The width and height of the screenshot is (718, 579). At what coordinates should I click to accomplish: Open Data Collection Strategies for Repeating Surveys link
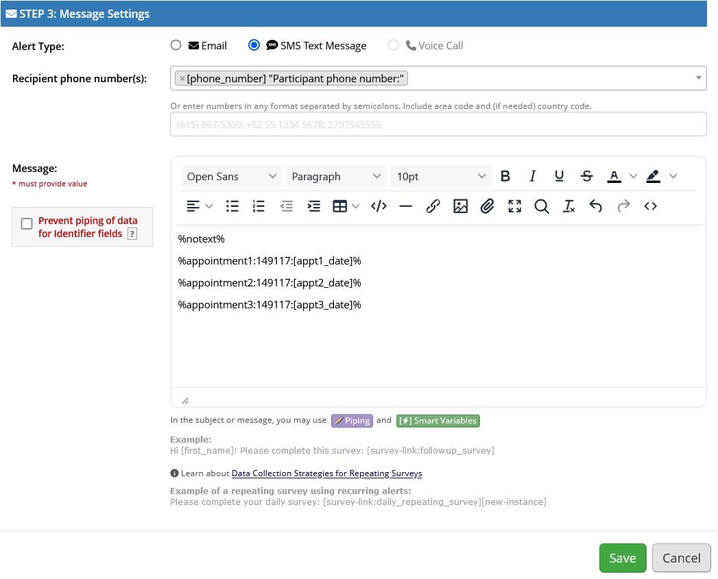click(326, 473)
